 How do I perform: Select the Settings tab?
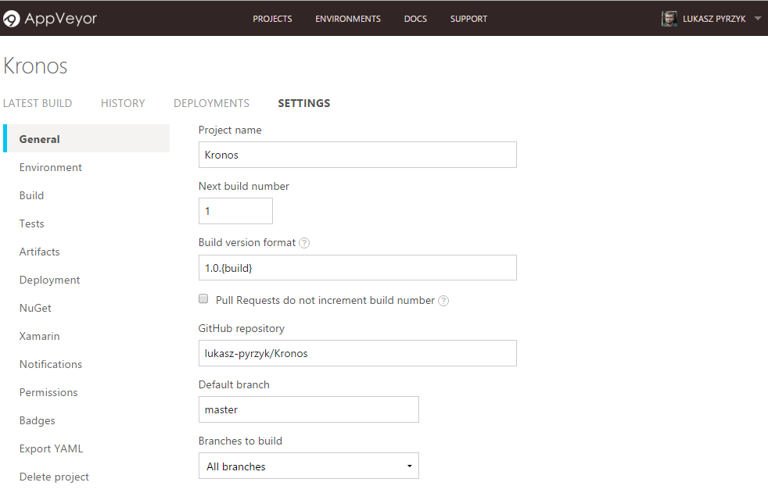tap(304, 103)
